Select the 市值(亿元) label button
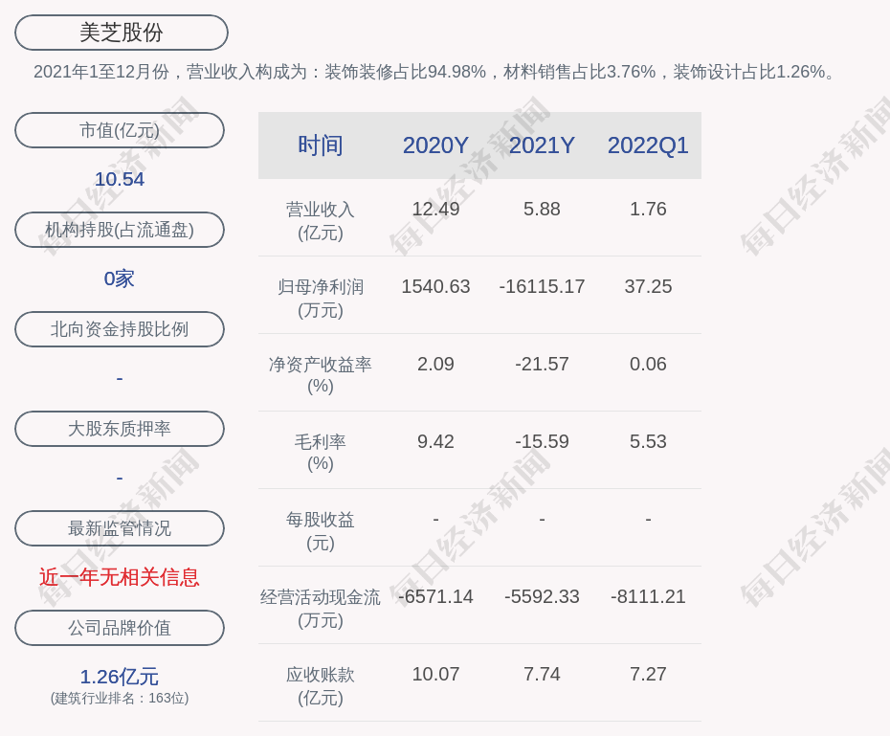This screenshot has width=890, height=736. [120, 130]
